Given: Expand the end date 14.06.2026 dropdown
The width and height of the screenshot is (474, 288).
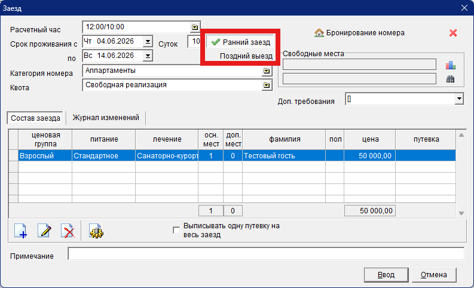Looking at the screenshot, I should pyautogui.click(x=148, y=56).
